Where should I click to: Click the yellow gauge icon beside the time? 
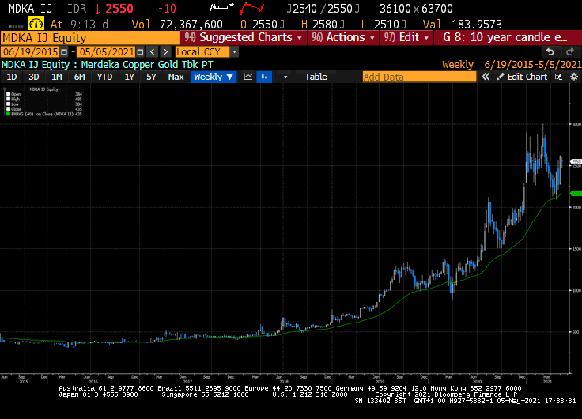[36, 24]
